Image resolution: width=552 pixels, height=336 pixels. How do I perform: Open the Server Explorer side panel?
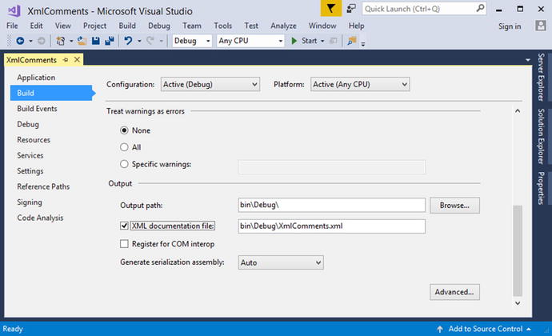[x=541, y=77]
